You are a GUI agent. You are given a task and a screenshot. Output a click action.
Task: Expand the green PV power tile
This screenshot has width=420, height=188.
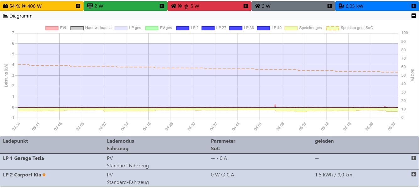(162, 6)
